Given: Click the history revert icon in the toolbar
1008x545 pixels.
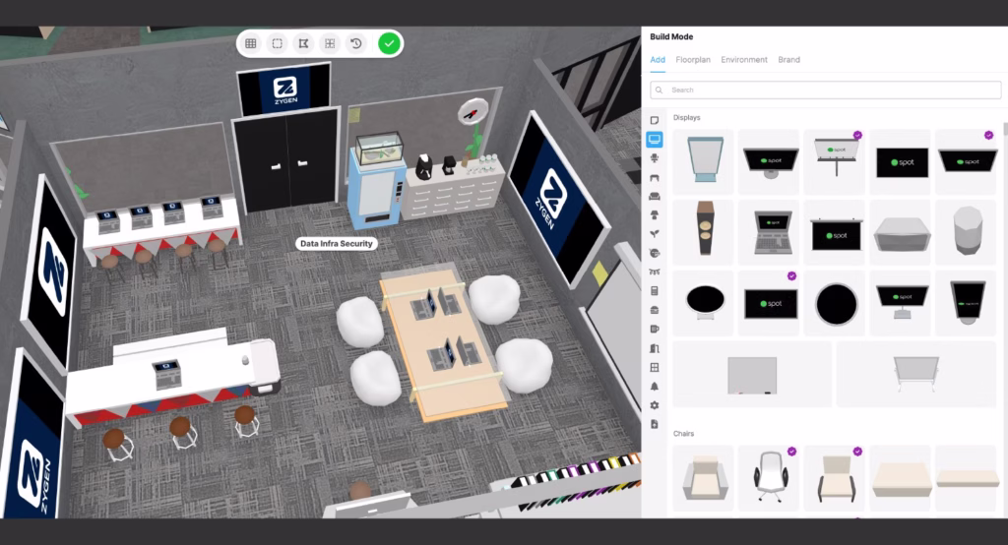Looking at the screenshot, I should [x=356, y=43].
